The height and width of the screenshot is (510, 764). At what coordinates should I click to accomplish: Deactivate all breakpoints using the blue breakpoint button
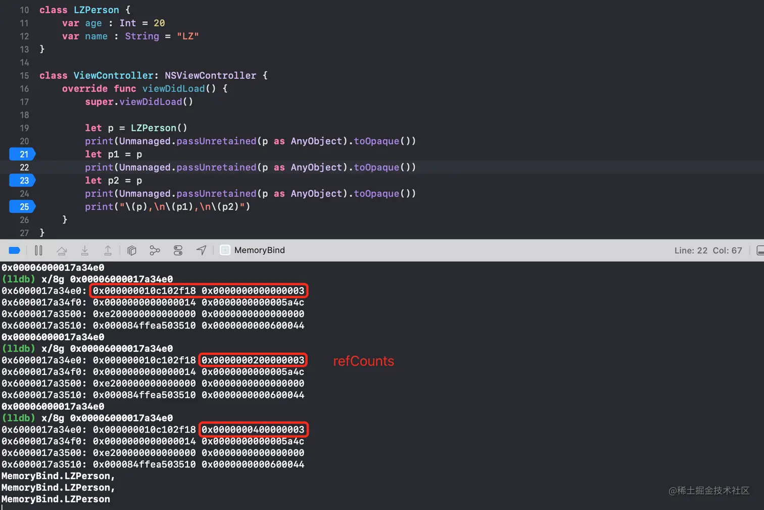pyautogui.click(x=15, y=250)
